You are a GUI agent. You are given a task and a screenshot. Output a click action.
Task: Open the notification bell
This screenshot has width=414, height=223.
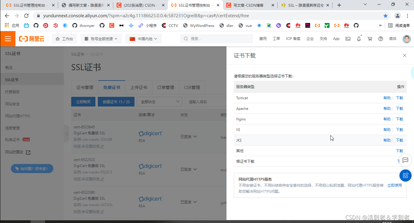point(359,39)
